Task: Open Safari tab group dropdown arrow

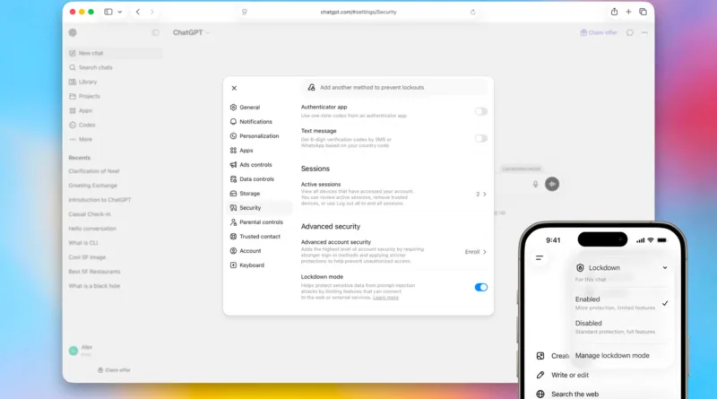Action: pyautogui.click(x=120, y=12)
